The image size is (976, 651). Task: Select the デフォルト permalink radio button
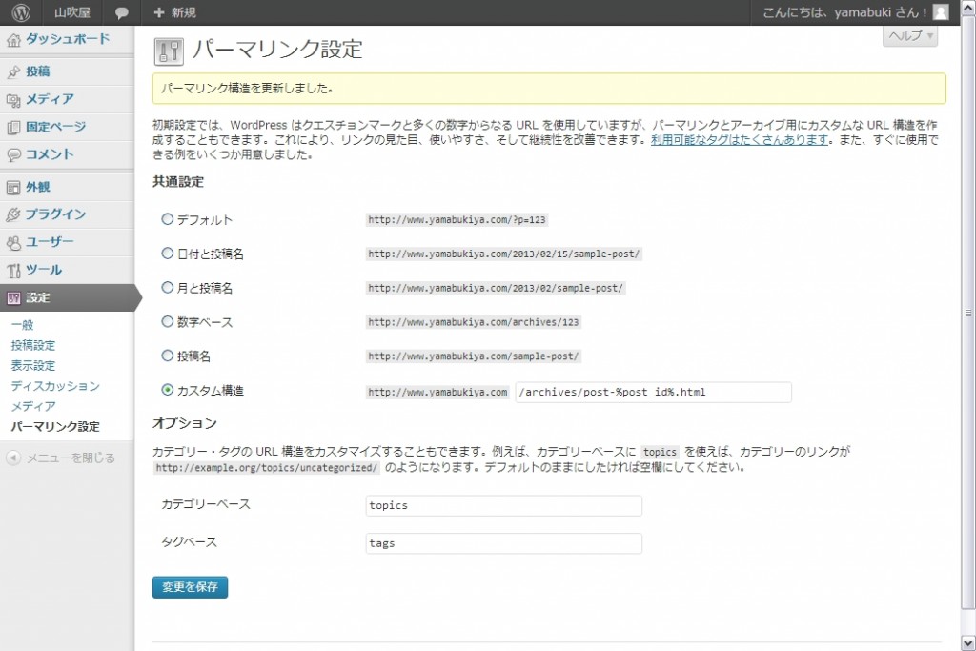click(168, 219)
